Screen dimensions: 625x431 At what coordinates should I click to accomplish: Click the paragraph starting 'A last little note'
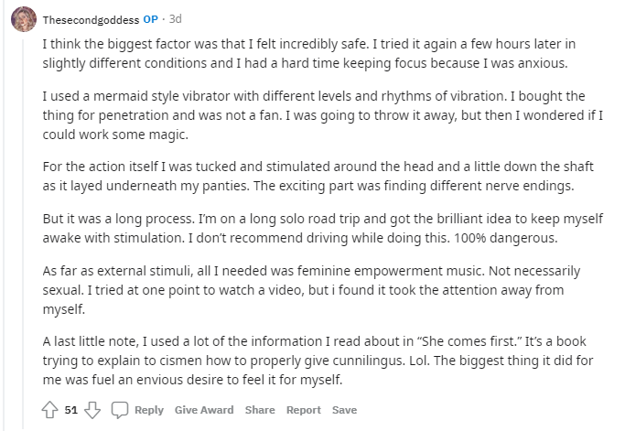318,361
